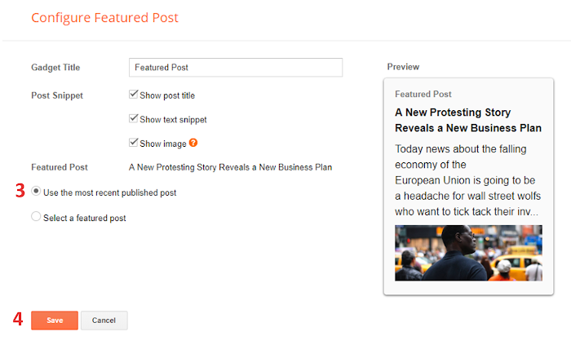Click into the Gadget Title text field
This screenshot has width=571, height=345.
click(x=235, y=68)
